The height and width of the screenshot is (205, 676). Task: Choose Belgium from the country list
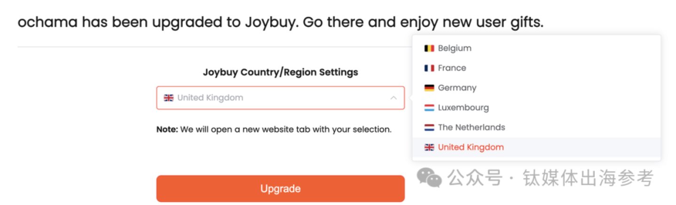536,48
